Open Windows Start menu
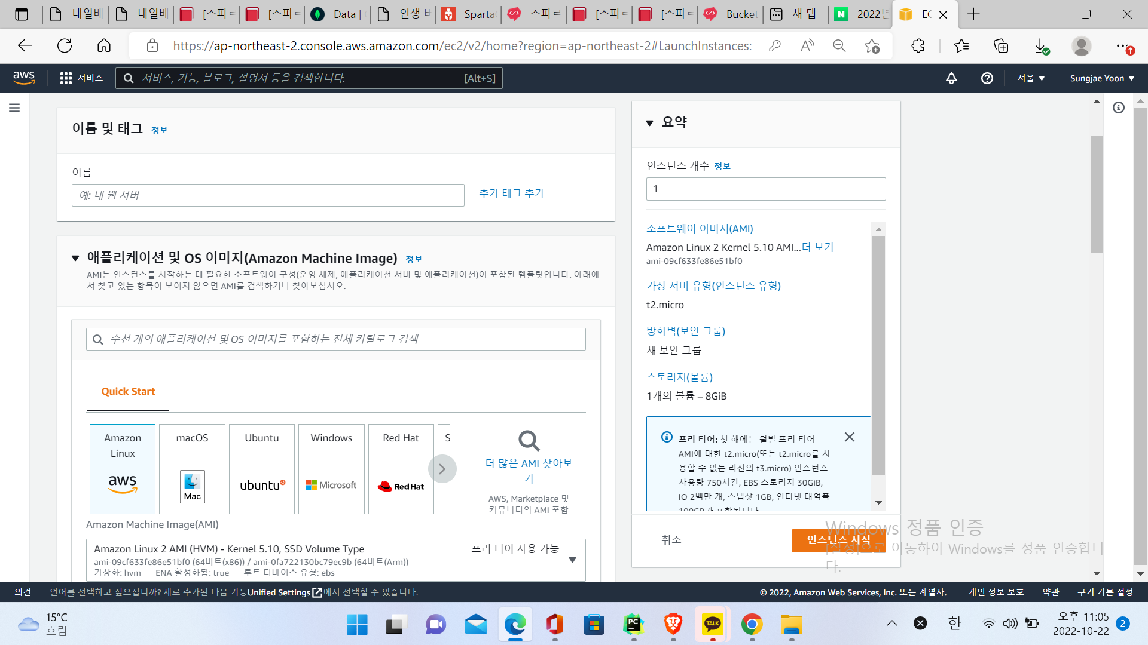1148x645 pixels. pyautogui.click(x=357, y=624)
